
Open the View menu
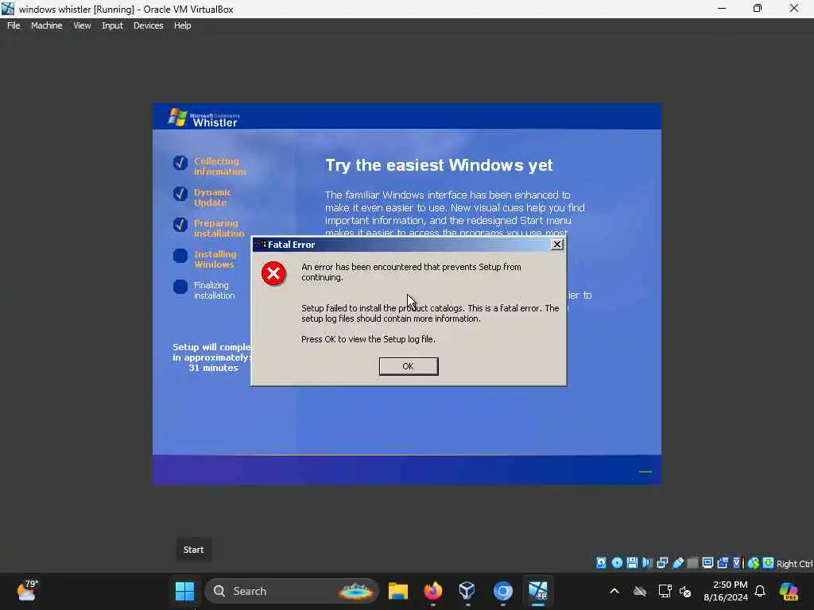(82, 25)
